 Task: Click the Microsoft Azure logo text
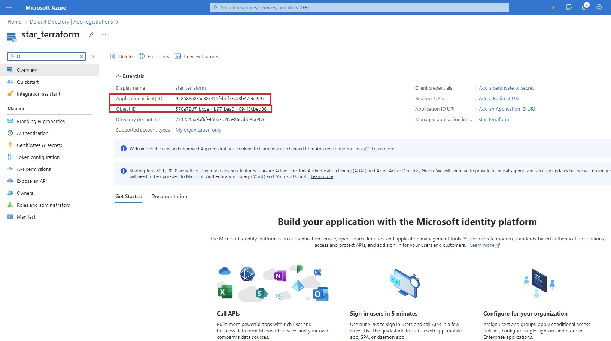[46, 7]
